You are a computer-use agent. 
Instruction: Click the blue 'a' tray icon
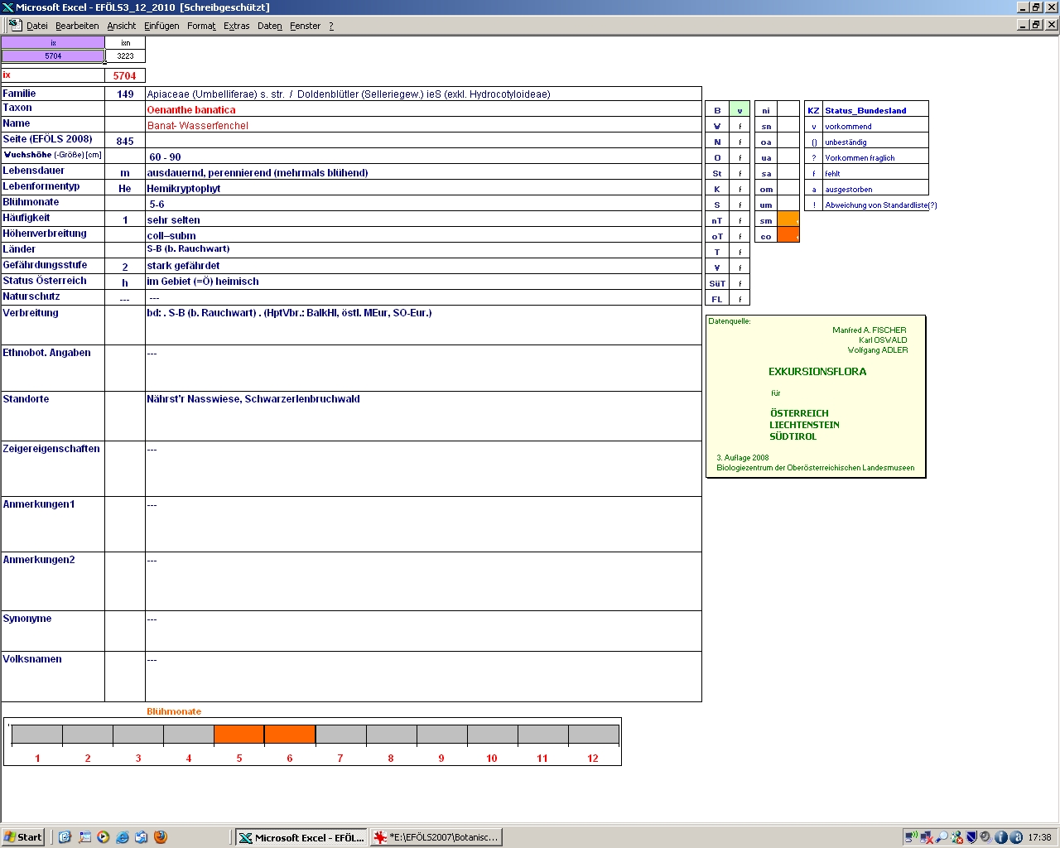point(1016,837)
